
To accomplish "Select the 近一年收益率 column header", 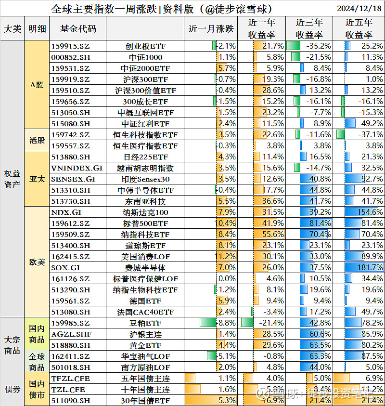I will 262,28.
